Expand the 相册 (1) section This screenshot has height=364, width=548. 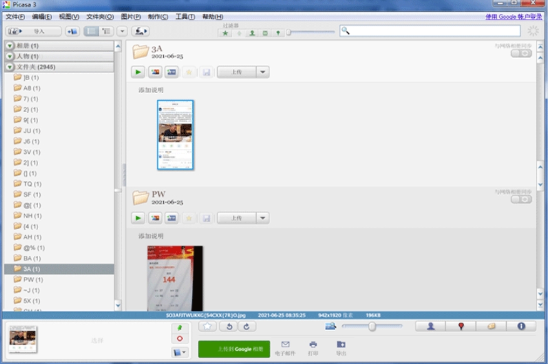(x=9, y=46)
